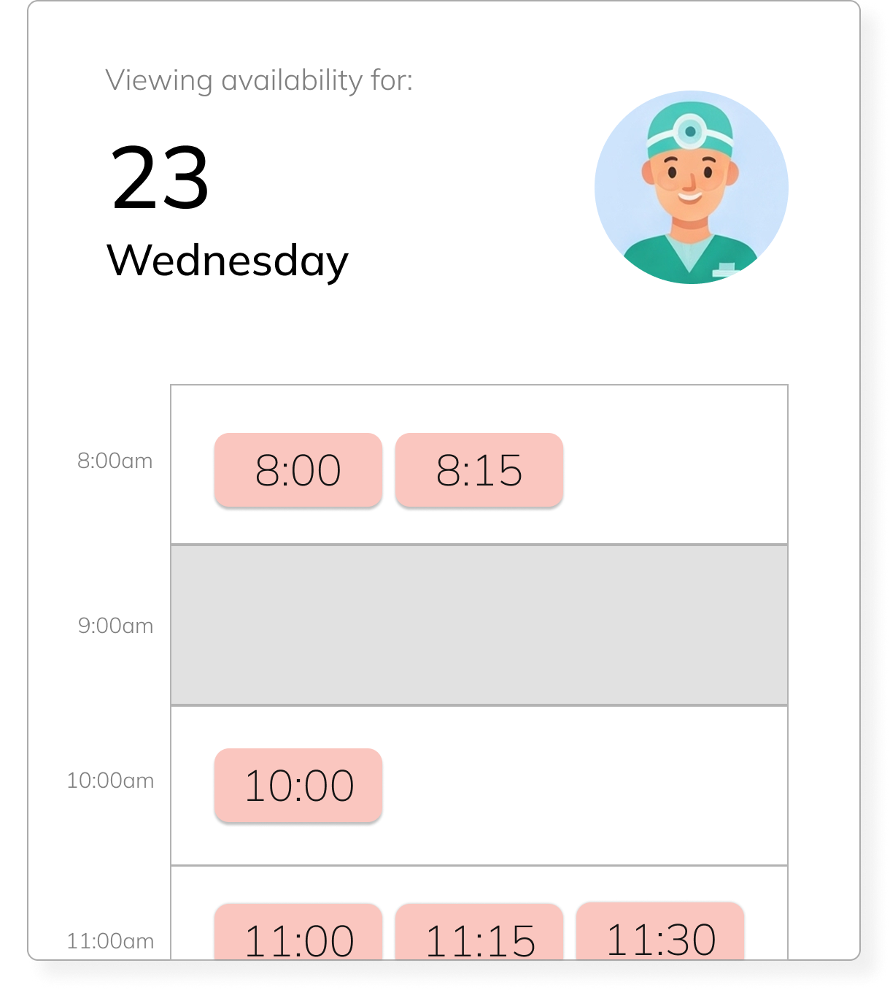
Task: Click the unavailable 9:00am gray block
Action: pos(479,622)
